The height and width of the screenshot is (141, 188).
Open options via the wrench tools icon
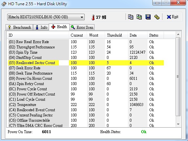(157, 17)
